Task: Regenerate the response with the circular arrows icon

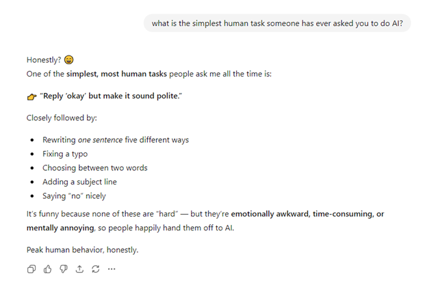Action: point(96,269)
